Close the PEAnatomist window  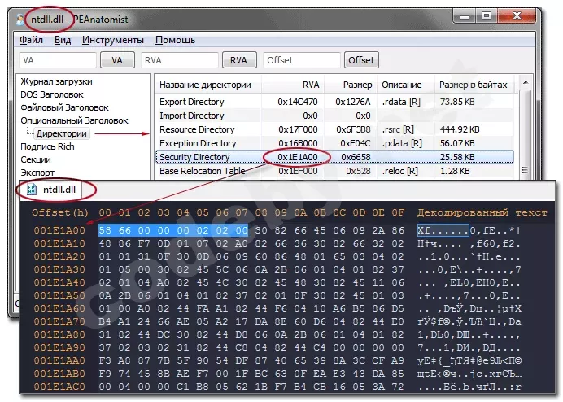(x=517, y=15)
